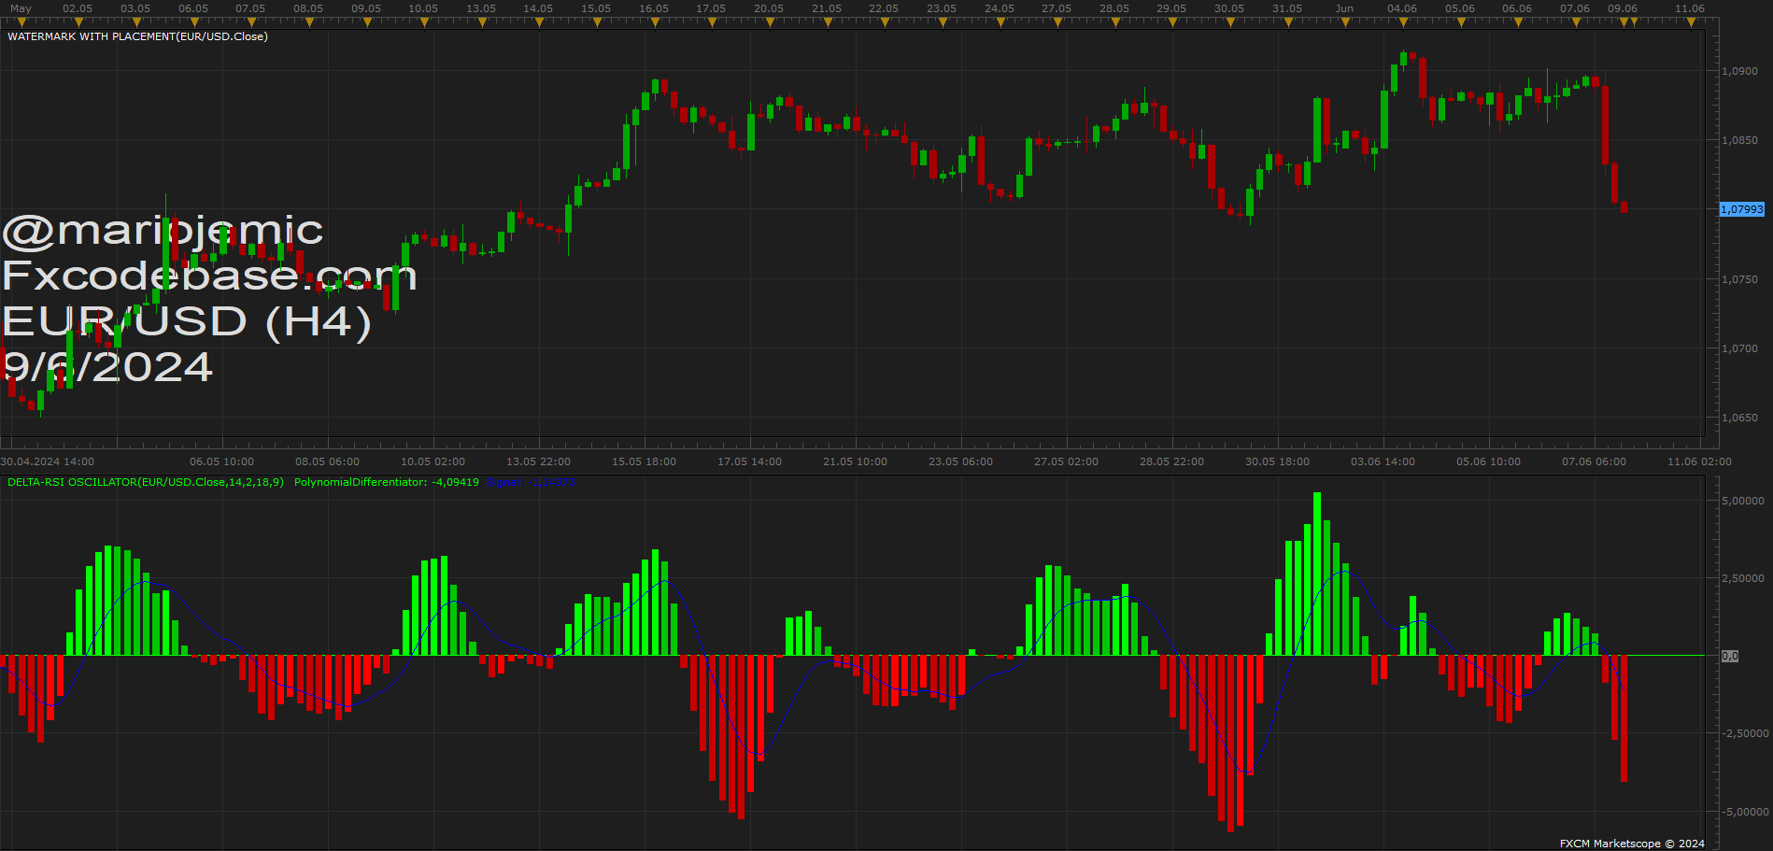Image resolution: width=1773 pixels, height=851 pixels.
Task: Select the yellow day marker under 27.05
Action: 1057,22
